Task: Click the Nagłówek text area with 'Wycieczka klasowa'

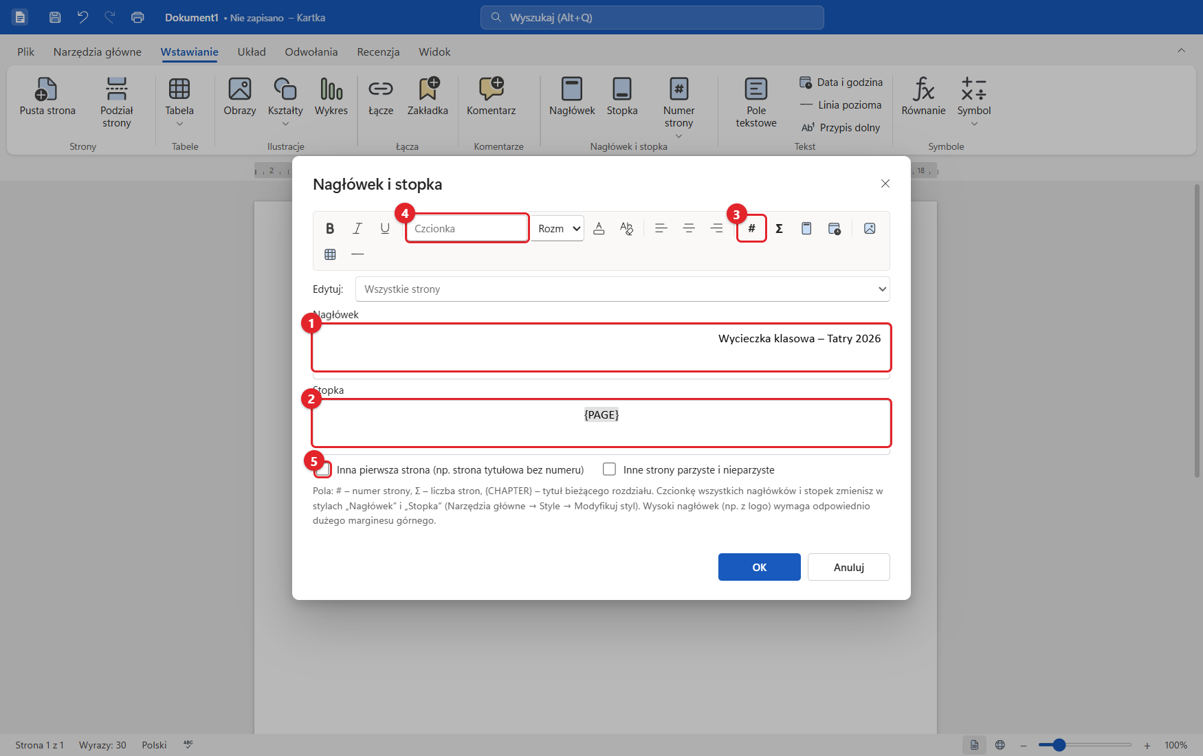Action: point(601,348)
